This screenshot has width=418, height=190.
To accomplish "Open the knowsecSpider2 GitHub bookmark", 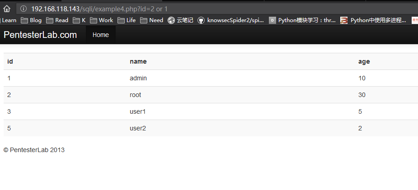I will click(231, 20).
